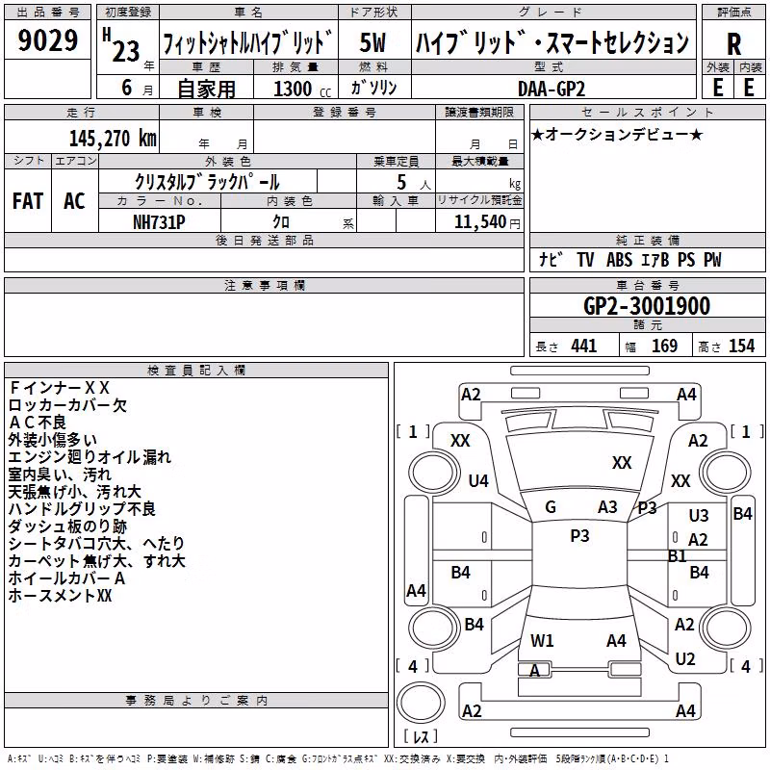
Task: Click the W1 mark on rear hatch
Action: pos(542,640)
